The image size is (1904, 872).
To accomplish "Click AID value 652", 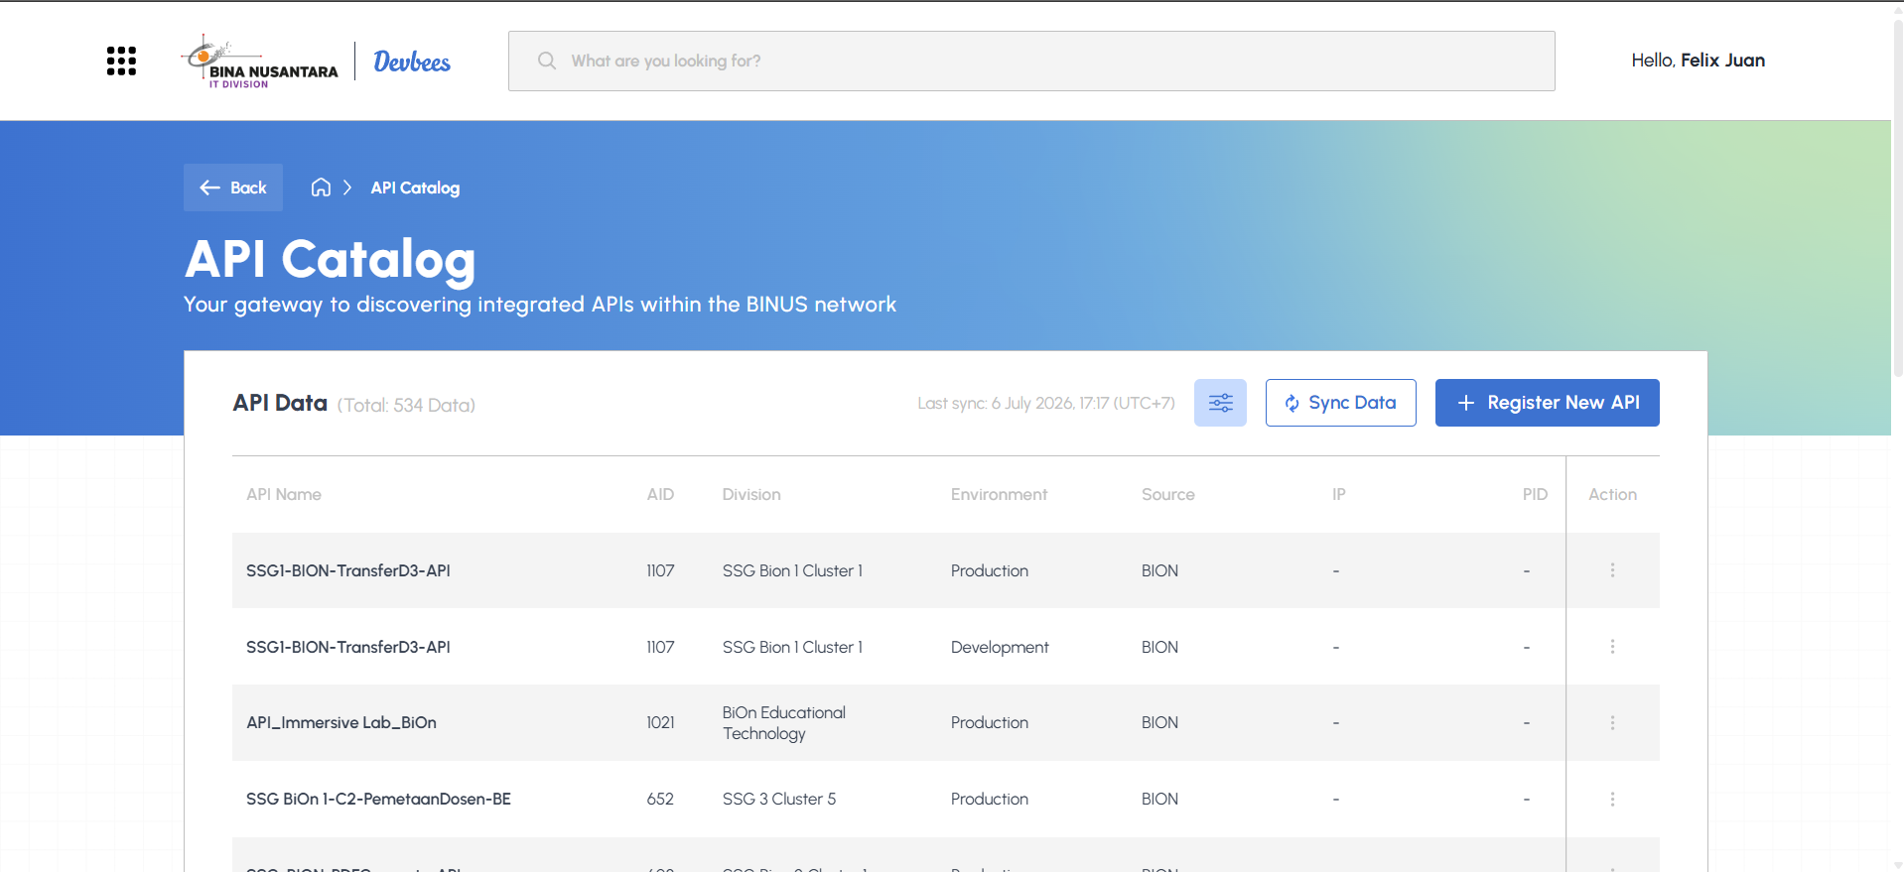I will click(x=660, y=799).
